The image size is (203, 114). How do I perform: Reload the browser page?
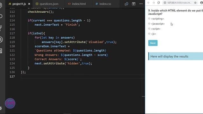pos(159,3)
